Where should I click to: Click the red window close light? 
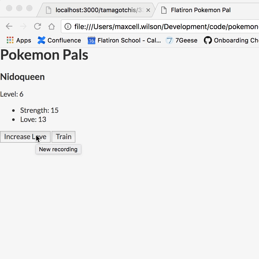click(9, 8)
